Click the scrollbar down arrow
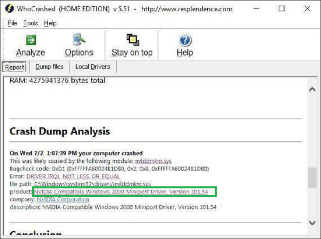This screenshot has width=321, height=239. point(312,223)
